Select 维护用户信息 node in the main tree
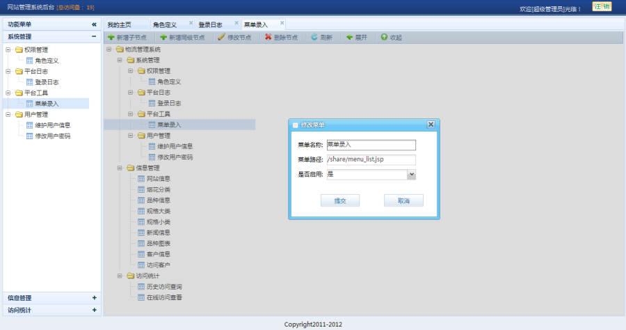This screenshot has width=626, height=330. 175,146
